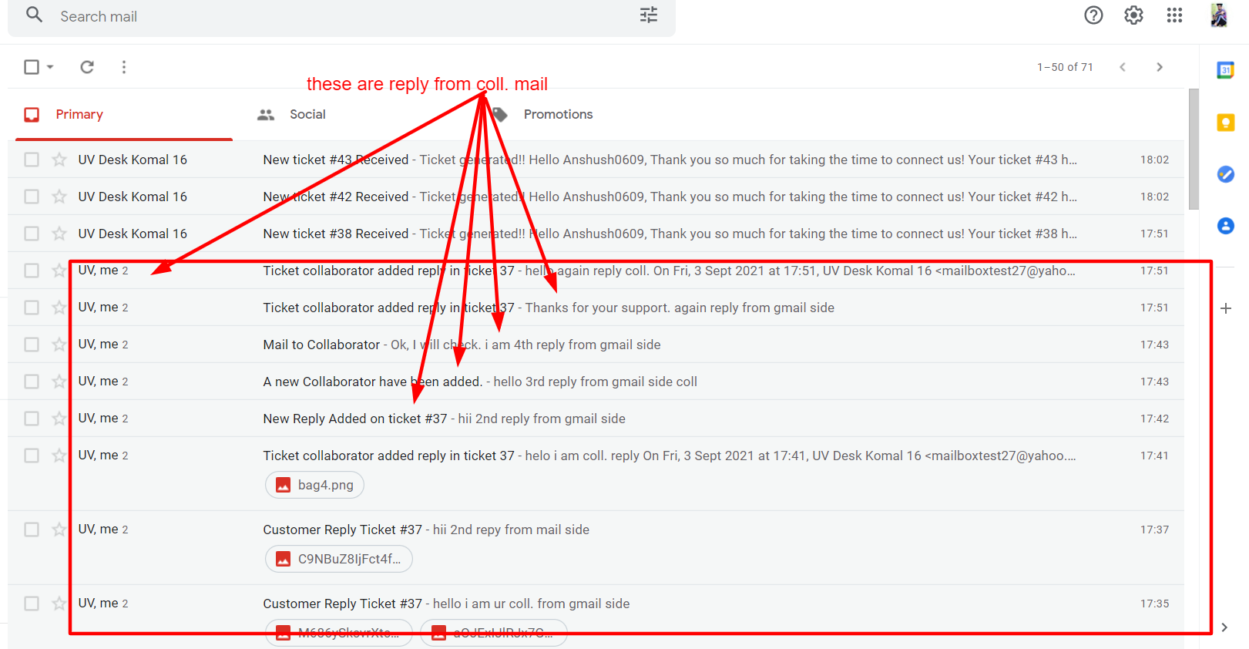Viewport: 1249px width, 649px height.
Task: Toggle the select all checkbox
Action: [x=32, y=67]
